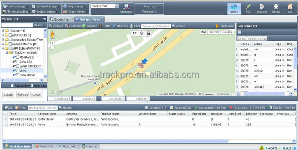
Task: Expand the Agregados Salazar tree node
Action: (x=3, y=40)
